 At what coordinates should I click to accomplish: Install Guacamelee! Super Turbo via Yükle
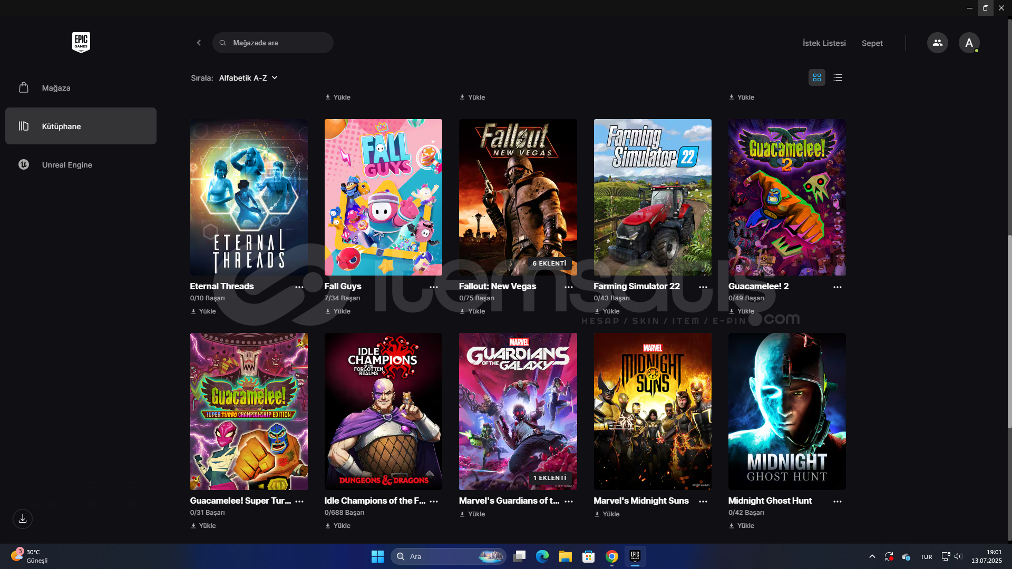[203, 526]
